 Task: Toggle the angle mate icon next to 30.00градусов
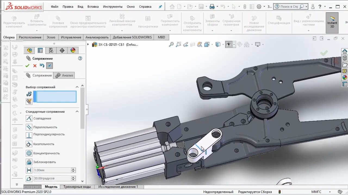29,178
